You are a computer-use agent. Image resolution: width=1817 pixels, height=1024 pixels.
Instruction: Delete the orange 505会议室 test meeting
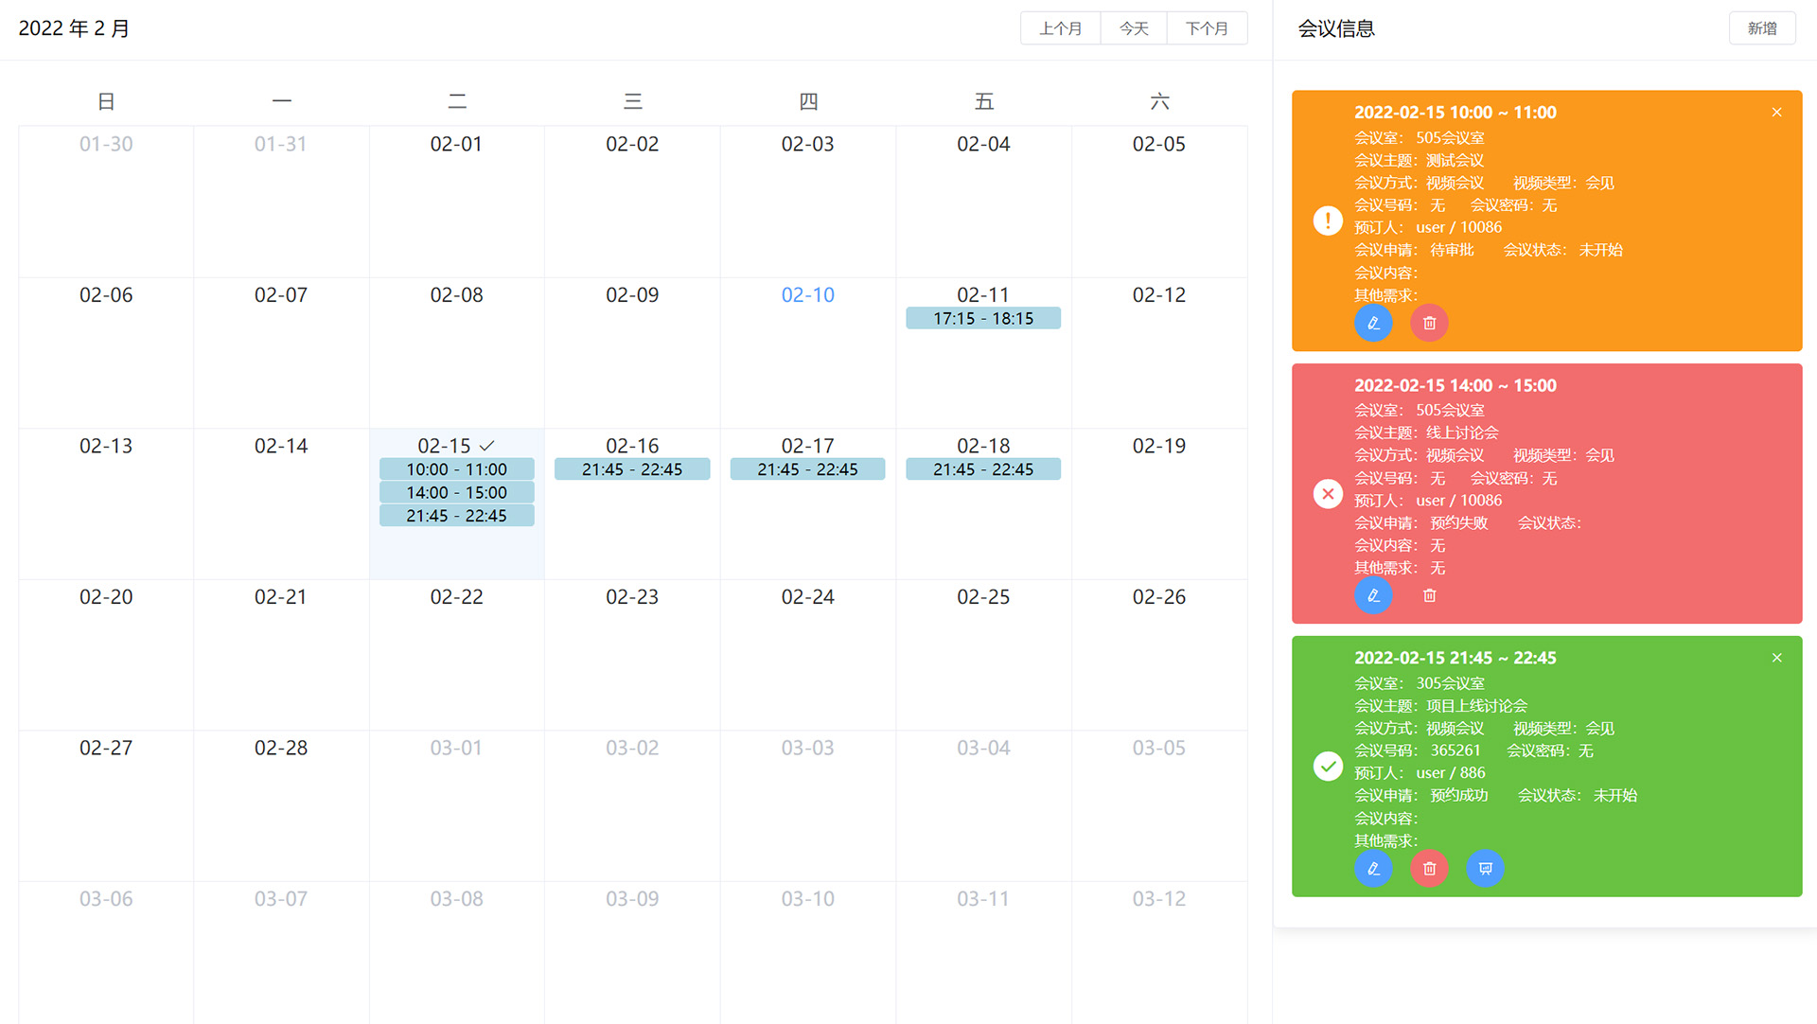point(1429,323)
